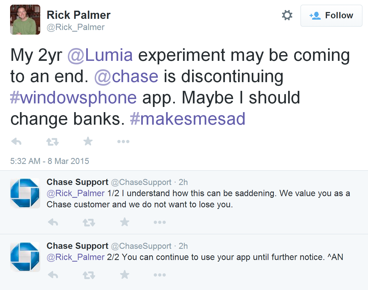The image size is (368, 290).
Task: Select the tweet text 'change banks.'
Action: [67, 119]
